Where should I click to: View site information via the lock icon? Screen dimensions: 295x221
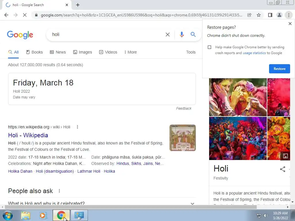point(36,15)
